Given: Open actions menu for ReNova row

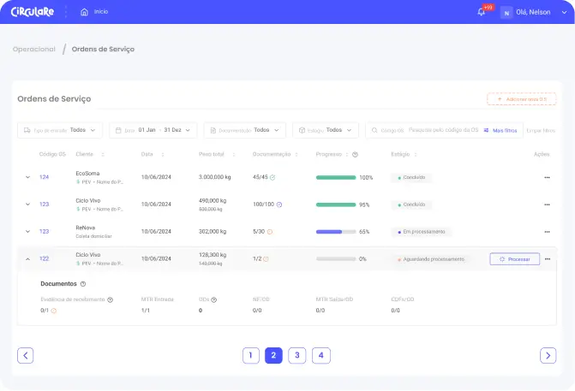Looking at the screenshot, I should coord(547,232).
